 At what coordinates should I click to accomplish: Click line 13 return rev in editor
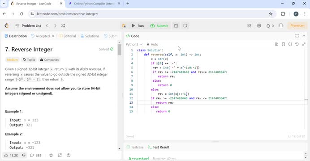[165, 102]
